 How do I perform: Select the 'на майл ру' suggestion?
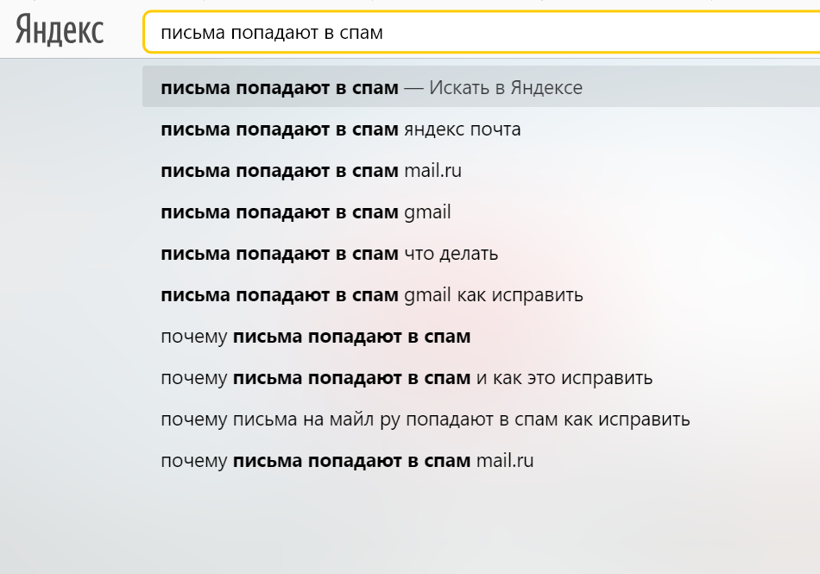425,419
